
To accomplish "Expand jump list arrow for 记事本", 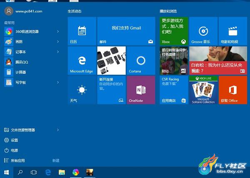I will pyautogui.click(x=58, y=52).
